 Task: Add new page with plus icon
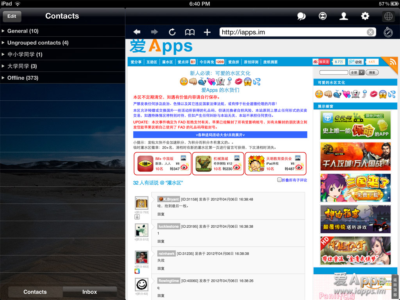pyautogui.click(x=207, y=32)
